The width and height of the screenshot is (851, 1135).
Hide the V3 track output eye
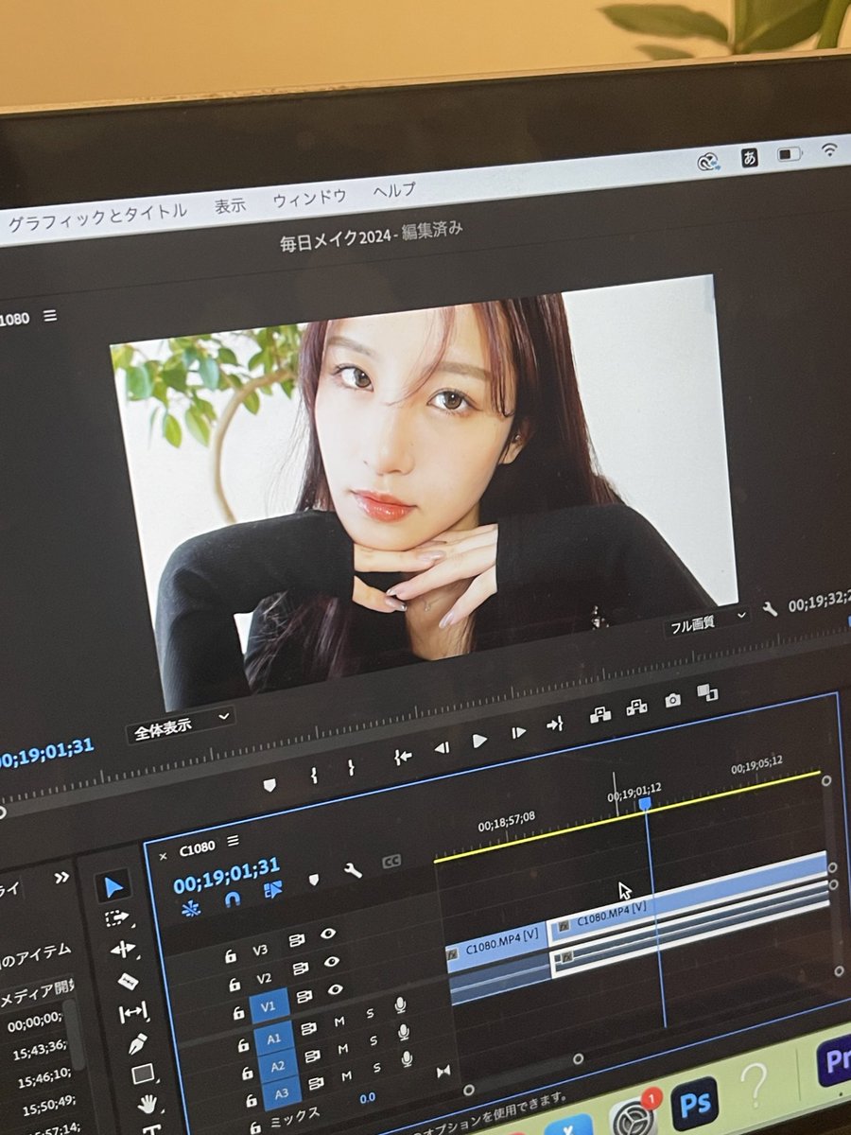(328, 933)
